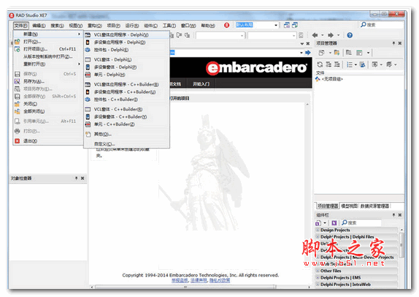This screenshot has width=419, height=297.
Task: Click 其他(O)... in the New submenu
Action: [x=127, y=134]
